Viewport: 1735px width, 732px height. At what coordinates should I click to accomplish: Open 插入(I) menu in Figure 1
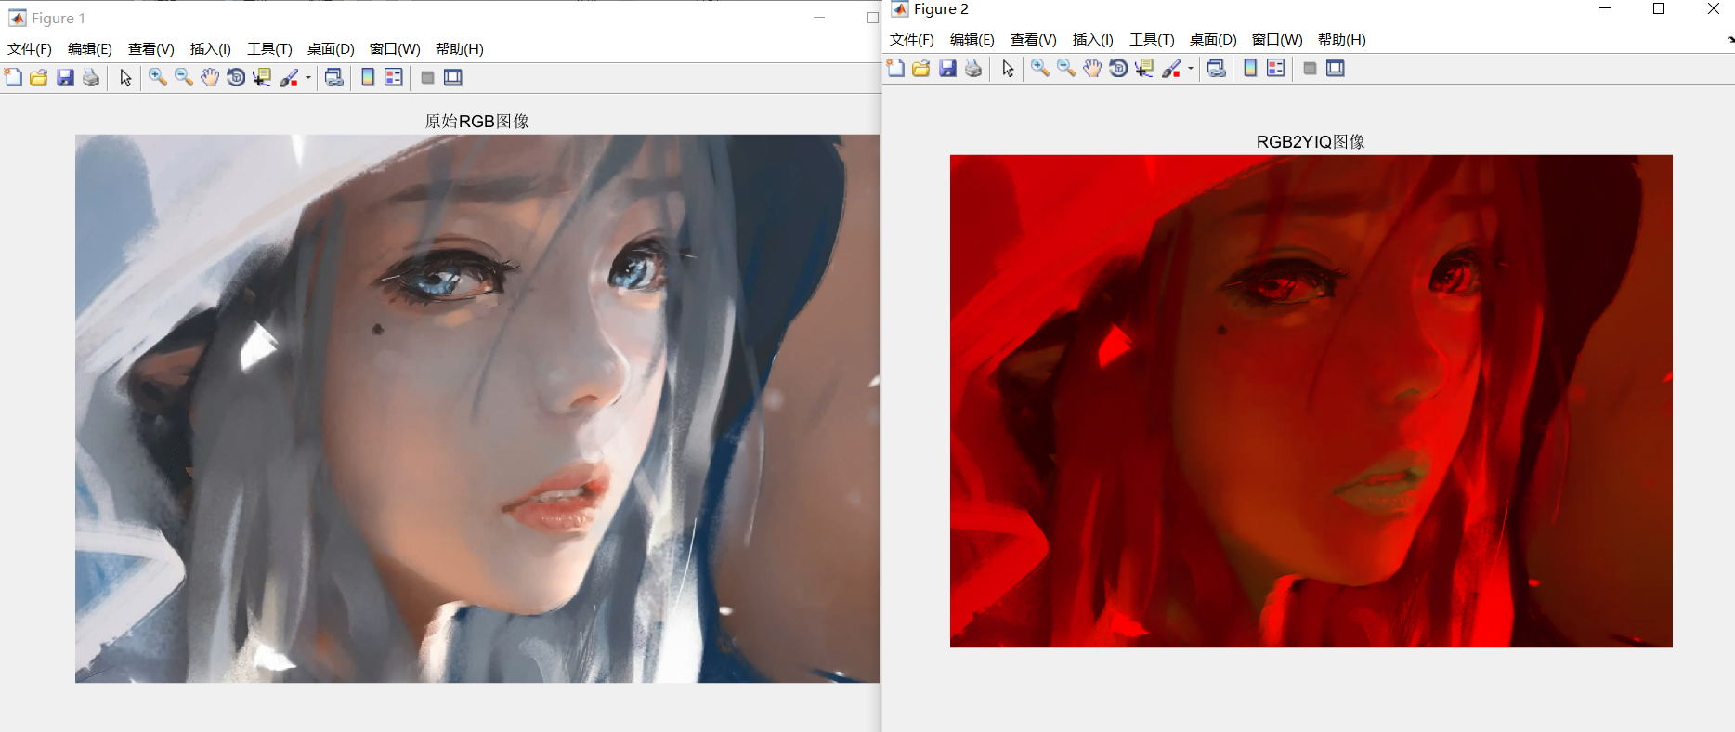click(211, 49)
